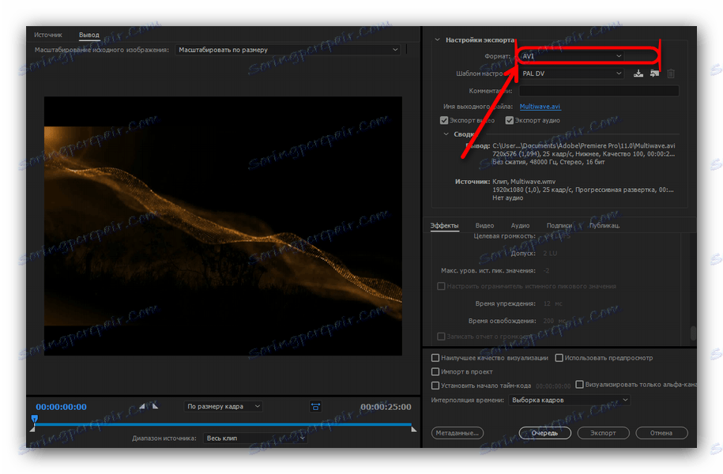Screen dimensions: 723x474
Task: Click the Допуск value 2 LU
Action: click(550, 253)
